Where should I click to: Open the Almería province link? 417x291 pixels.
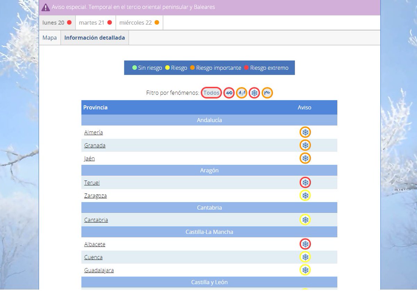tap(93, 132)
